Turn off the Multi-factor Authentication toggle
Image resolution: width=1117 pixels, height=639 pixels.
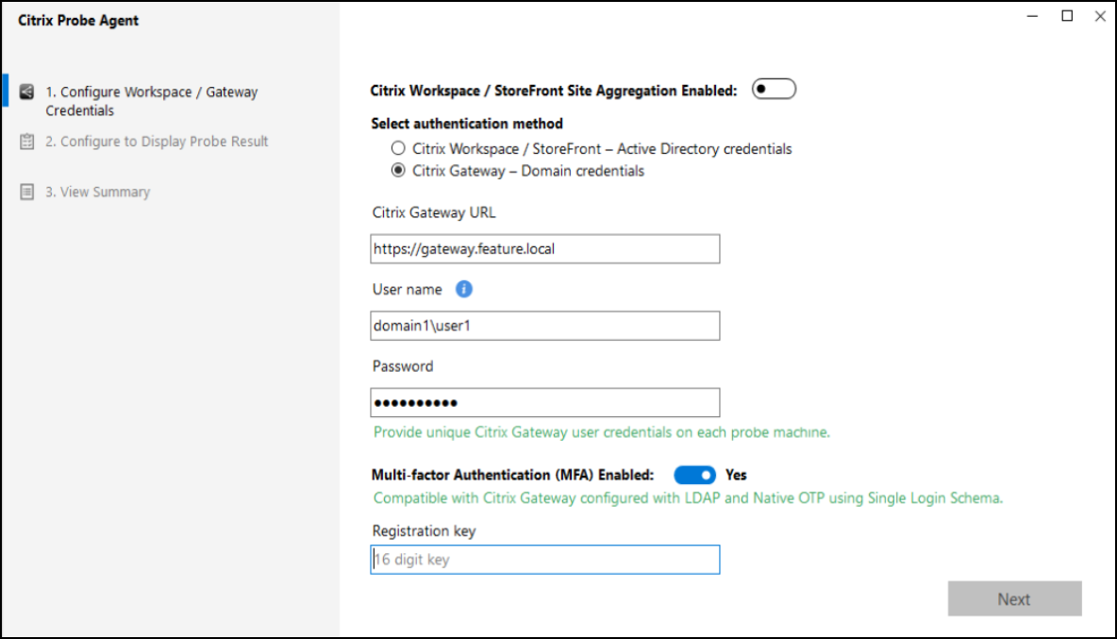click(695, 475)
